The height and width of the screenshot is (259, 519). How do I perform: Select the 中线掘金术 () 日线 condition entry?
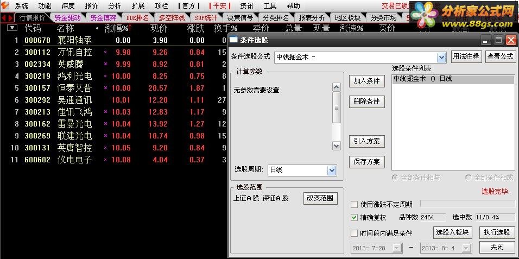click(453, 79)
